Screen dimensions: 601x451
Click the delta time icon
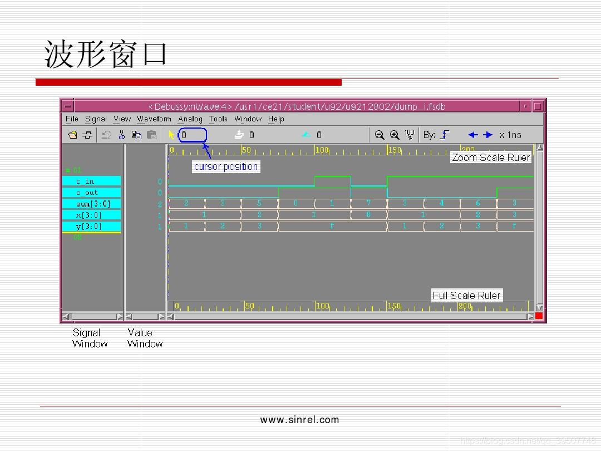pos(306,135)
